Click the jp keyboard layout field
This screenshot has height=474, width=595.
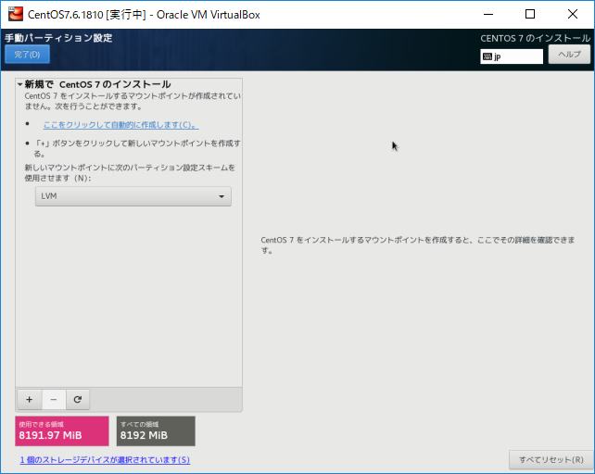(512, 56)
